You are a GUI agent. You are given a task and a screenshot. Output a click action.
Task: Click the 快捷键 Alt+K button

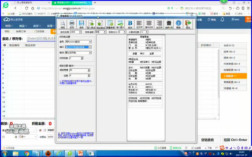point(233,88)
